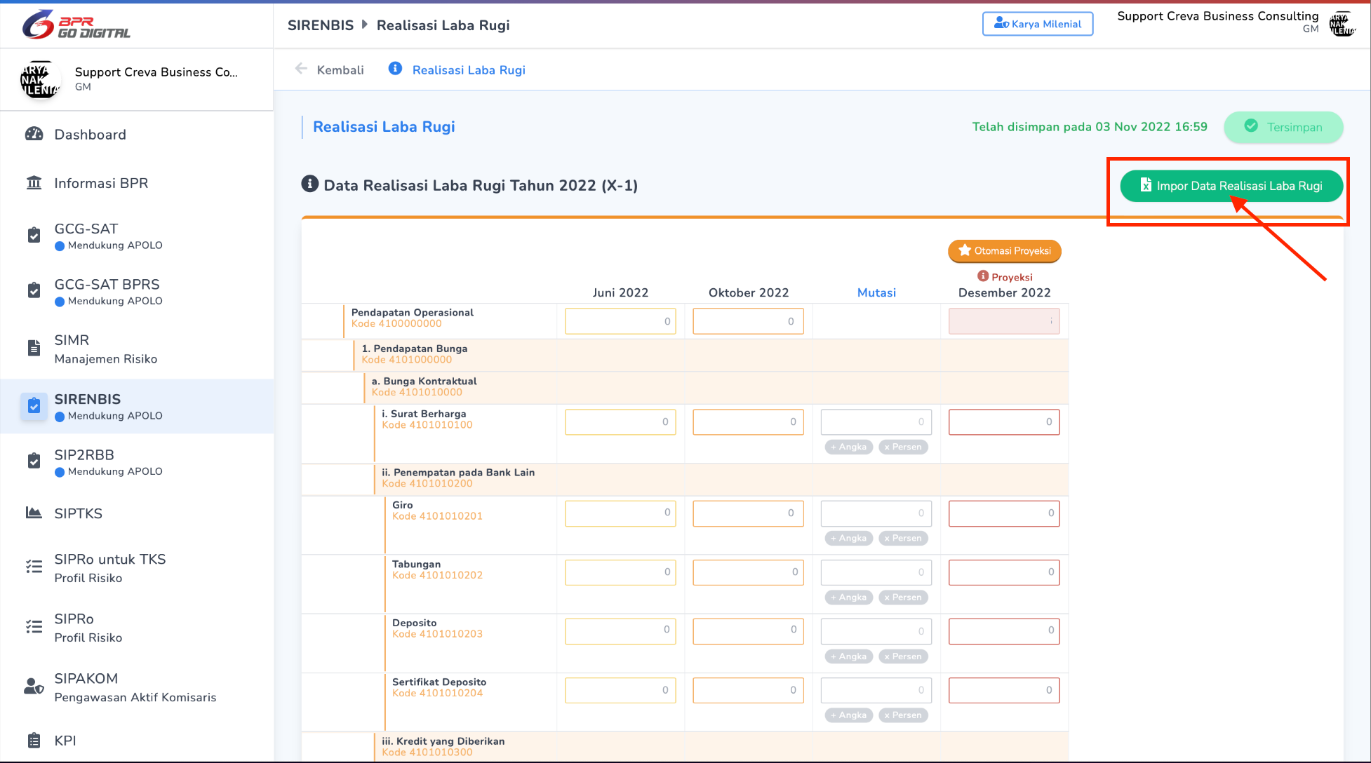The width and height of the screenshot is (1371, 763).
Task: Click the SIMR document icon
Action: tap(34, 348)
